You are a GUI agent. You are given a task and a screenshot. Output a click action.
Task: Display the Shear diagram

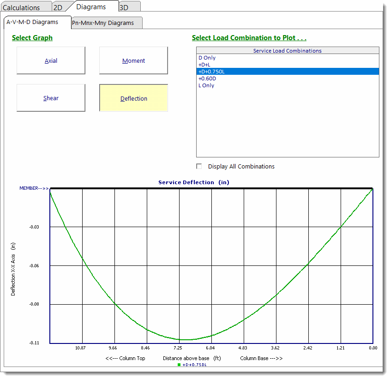(51, 98)
